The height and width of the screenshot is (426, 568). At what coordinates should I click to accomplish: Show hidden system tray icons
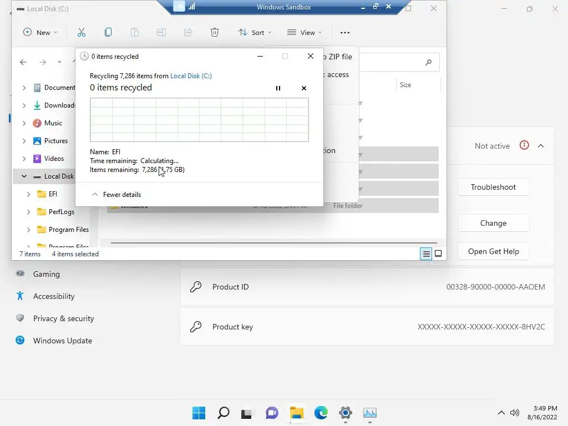[x=501, y=413]
